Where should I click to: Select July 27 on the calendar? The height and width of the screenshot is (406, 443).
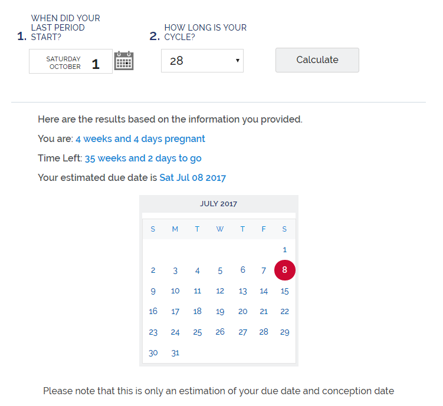coord(242,332)
